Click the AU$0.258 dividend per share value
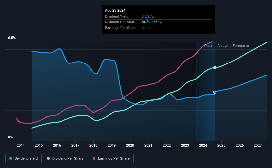Viewport: 272px width, 168px height. pyautogui.click(x=149, y=22)
